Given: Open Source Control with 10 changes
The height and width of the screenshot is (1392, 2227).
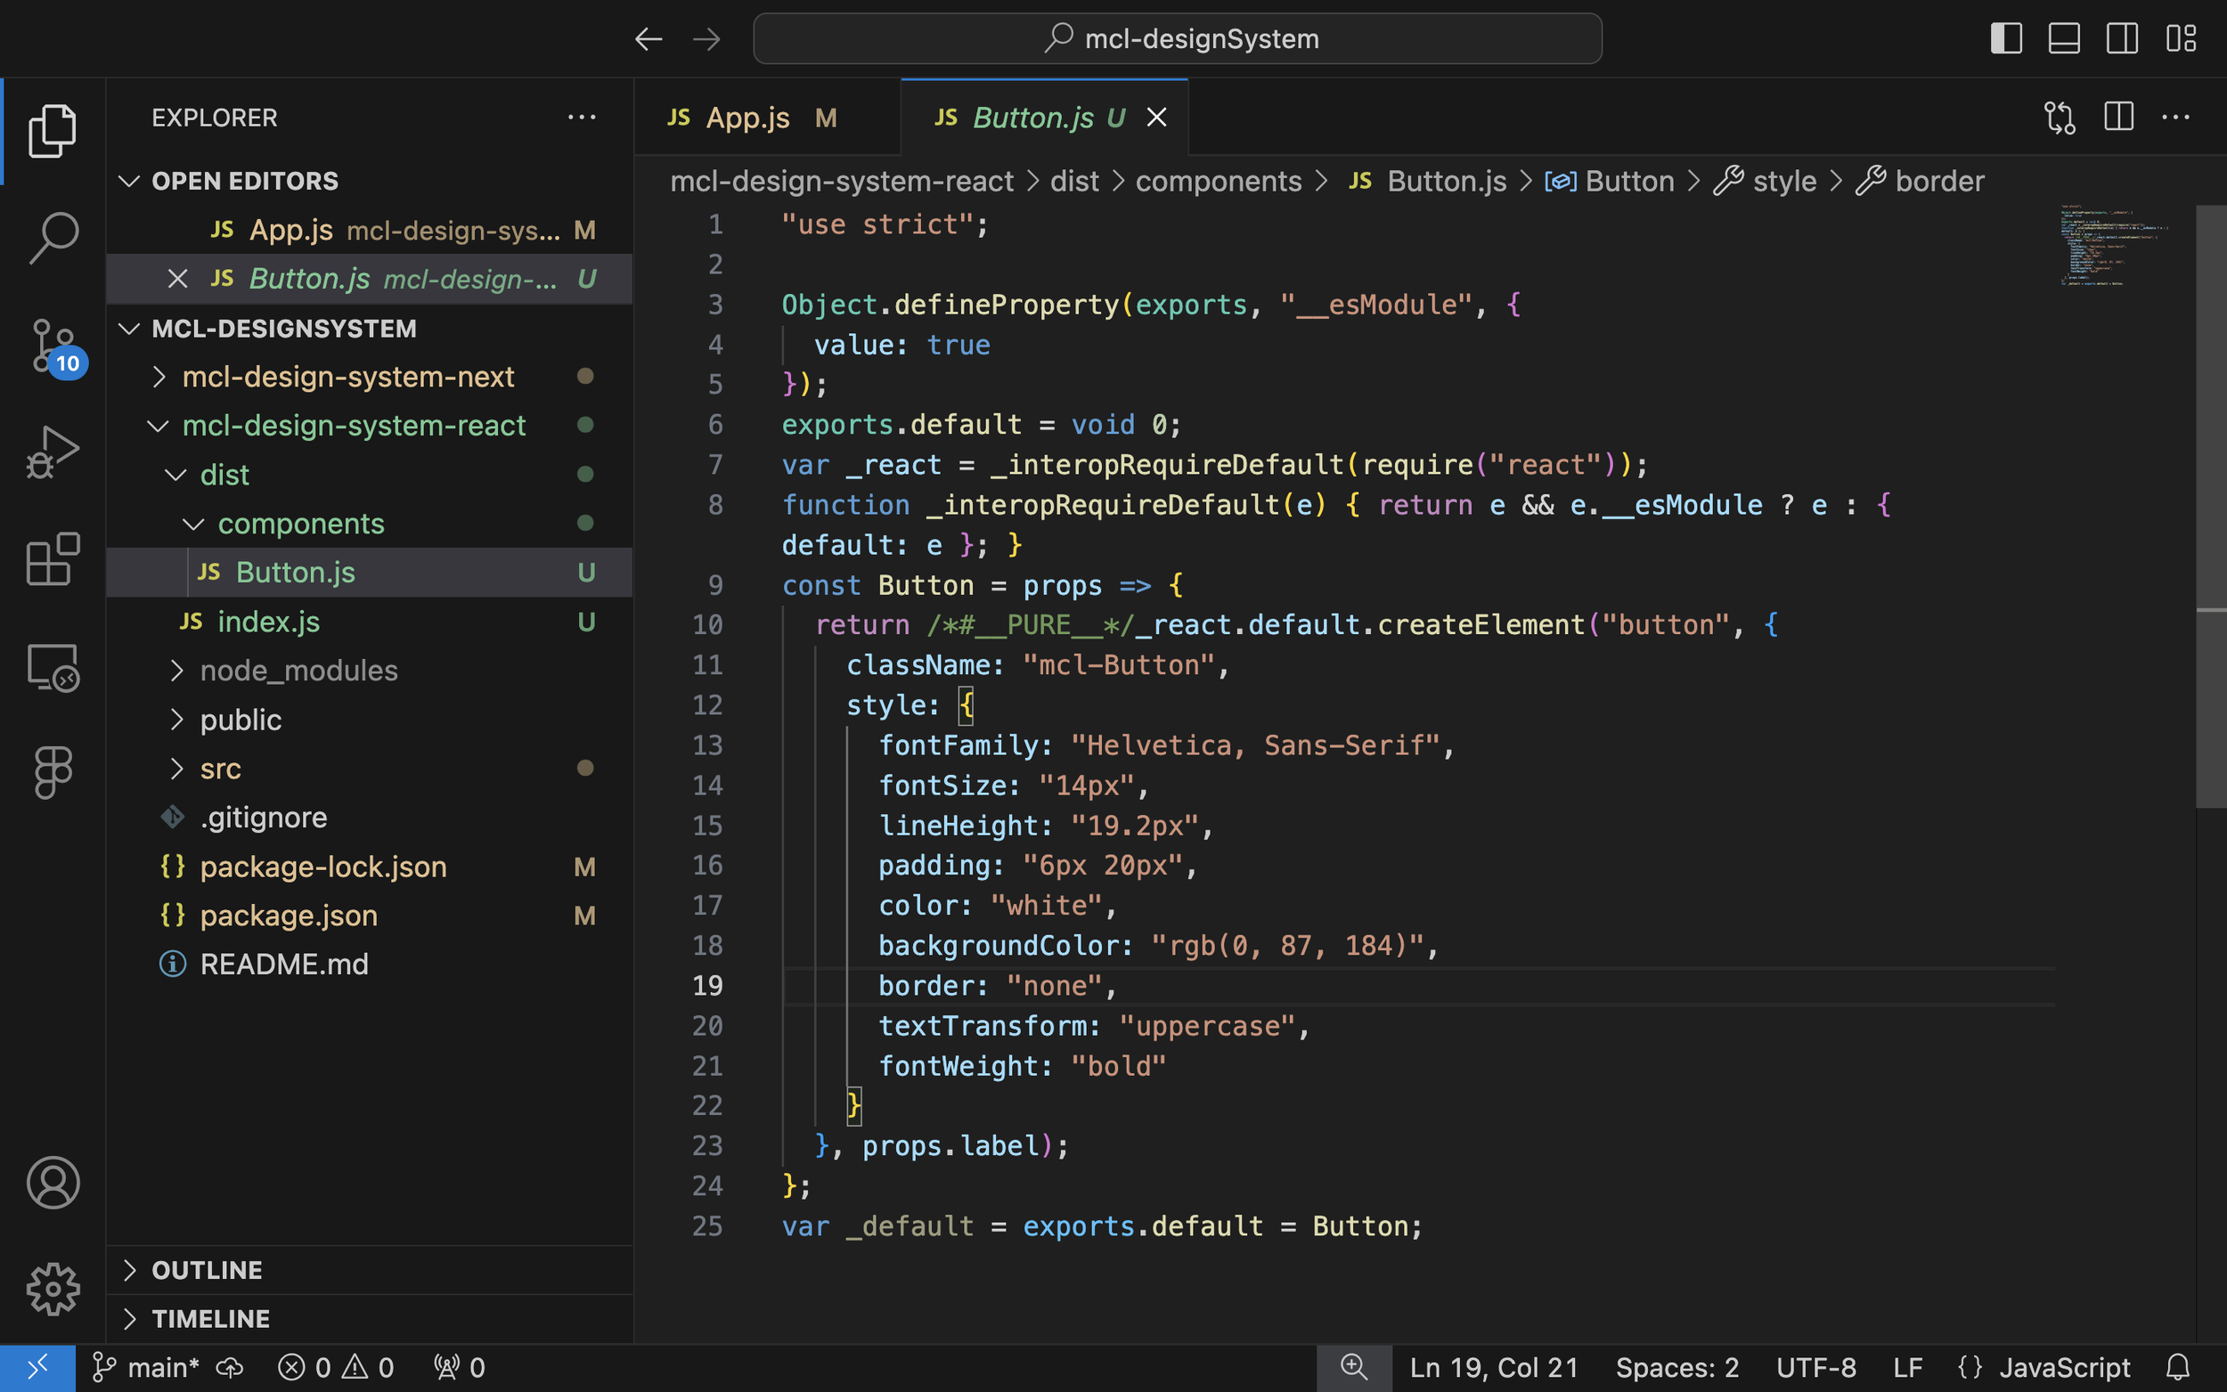Looking at the screenshot, I should point(53,346).
